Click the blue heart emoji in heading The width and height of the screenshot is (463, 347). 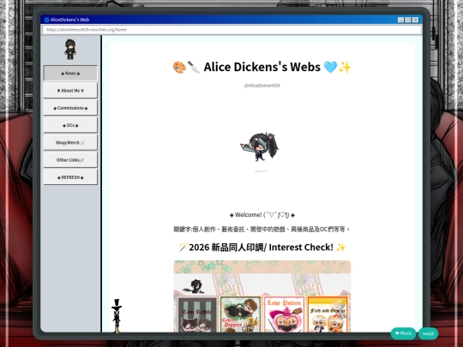[x=330, y=68]
